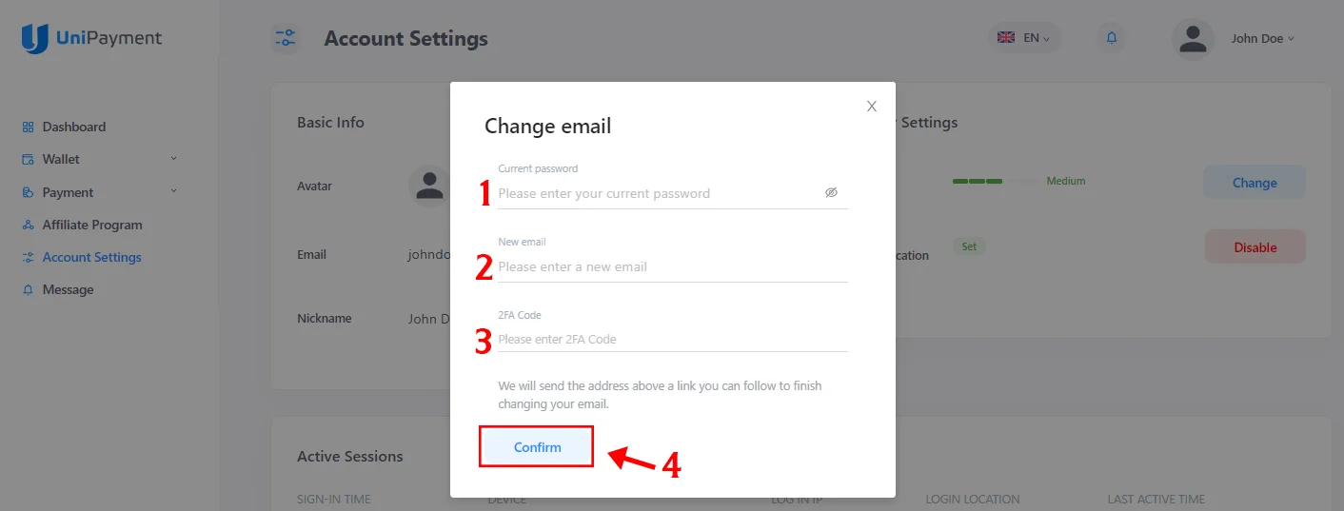Click the current password field
The height and width of the screenshot is (511, 1344).
(x=657, y=193)
